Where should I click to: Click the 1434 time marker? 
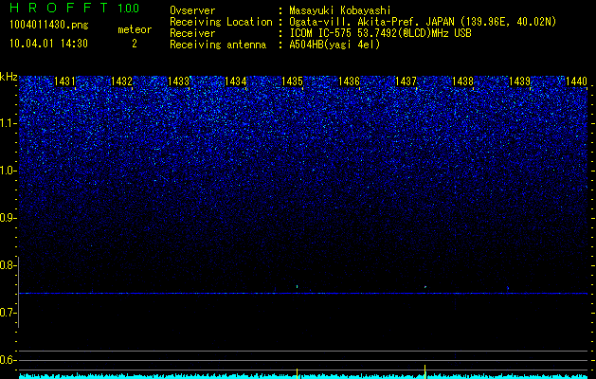236,81
